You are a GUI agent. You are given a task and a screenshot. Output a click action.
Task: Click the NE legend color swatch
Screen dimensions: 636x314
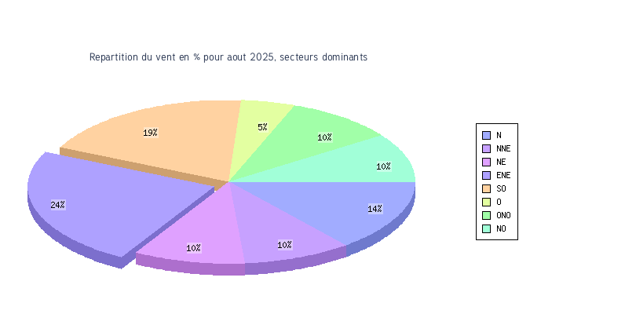486,162
